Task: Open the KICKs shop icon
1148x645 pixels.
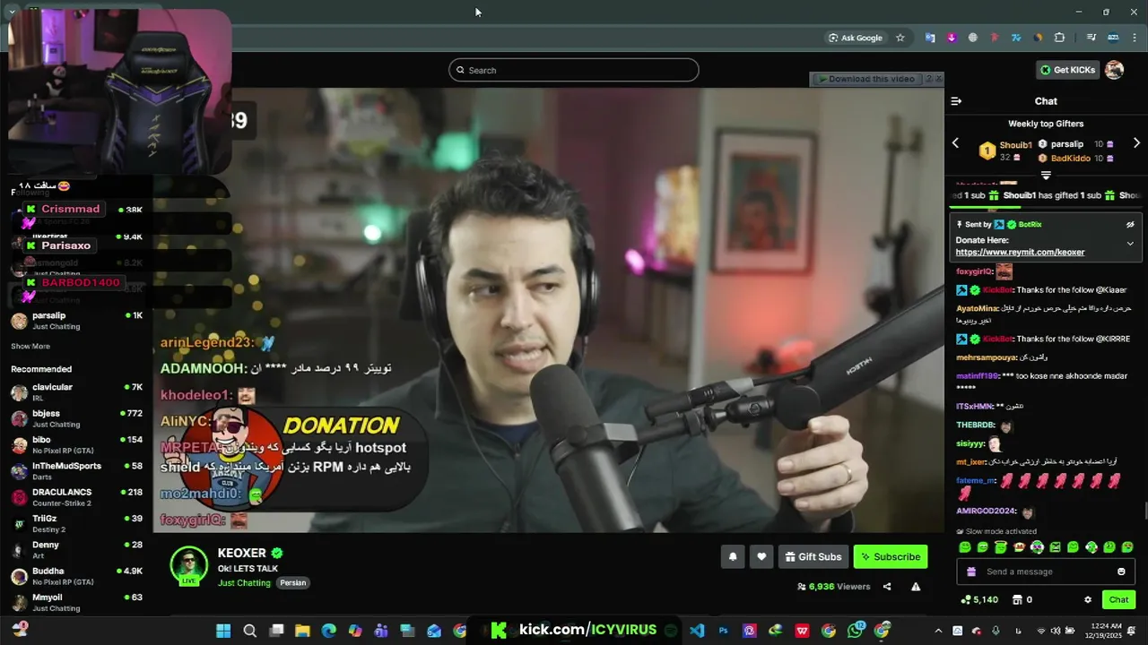Action: (1022, 599)
